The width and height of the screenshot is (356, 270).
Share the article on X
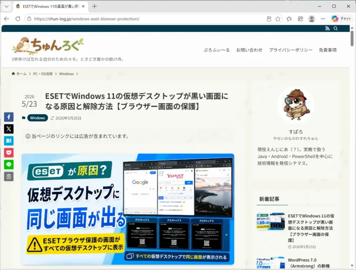(9, 129)
